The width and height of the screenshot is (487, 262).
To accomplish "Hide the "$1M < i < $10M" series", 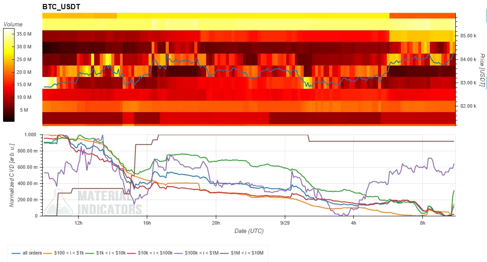I will pyautogui.click(x=247, y=253).
